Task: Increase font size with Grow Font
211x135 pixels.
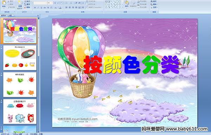Action: pyautogui.click(x=55, y=3)
